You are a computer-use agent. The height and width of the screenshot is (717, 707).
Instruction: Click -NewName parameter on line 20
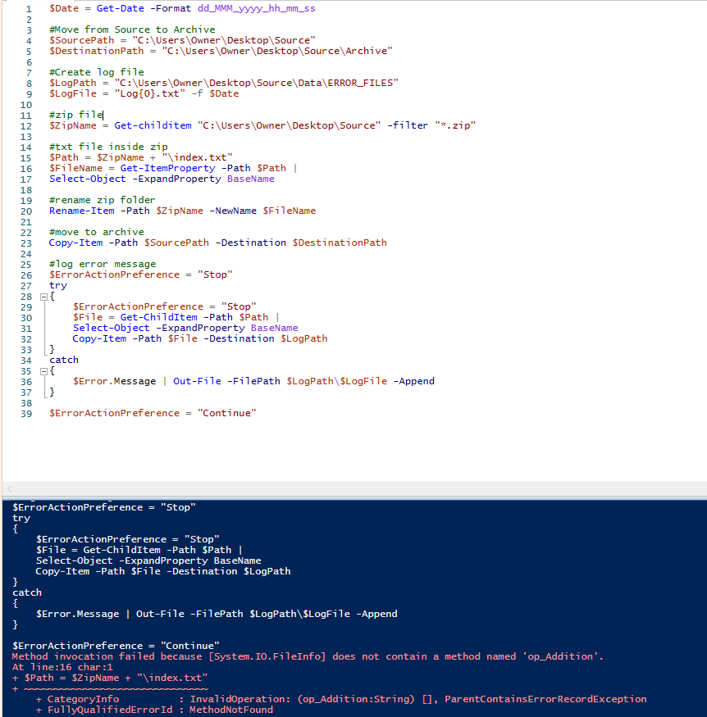pos(233,211)
